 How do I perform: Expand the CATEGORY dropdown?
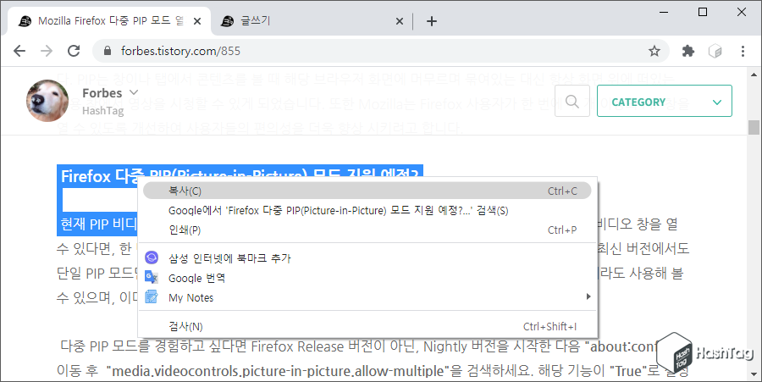pyautogui.click(x=665, y=101)
